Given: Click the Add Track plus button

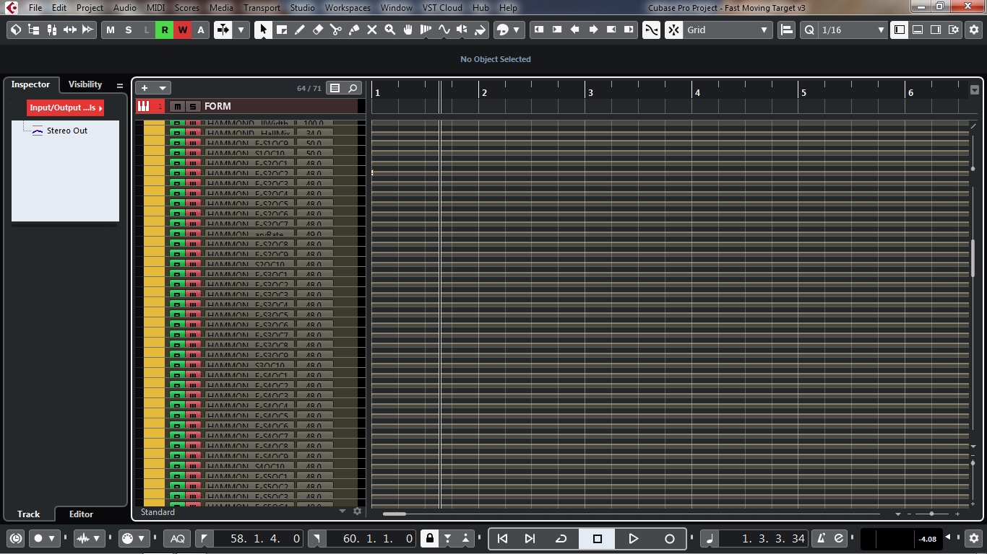Looking at the screenshot, I should tap(145, 88).
